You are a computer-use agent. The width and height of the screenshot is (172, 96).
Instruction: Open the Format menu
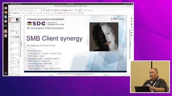coord(23,8)
